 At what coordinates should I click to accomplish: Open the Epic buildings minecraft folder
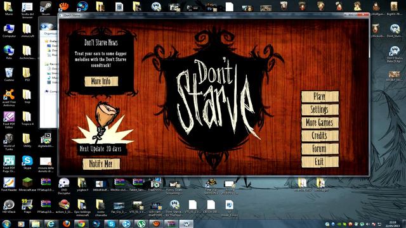click(82, 208)
